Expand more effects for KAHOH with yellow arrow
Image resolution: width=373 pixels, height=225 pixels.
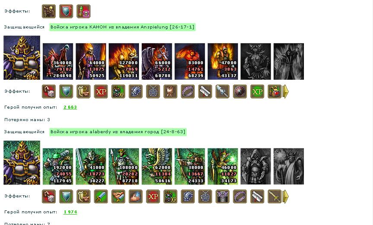[285, 91]
